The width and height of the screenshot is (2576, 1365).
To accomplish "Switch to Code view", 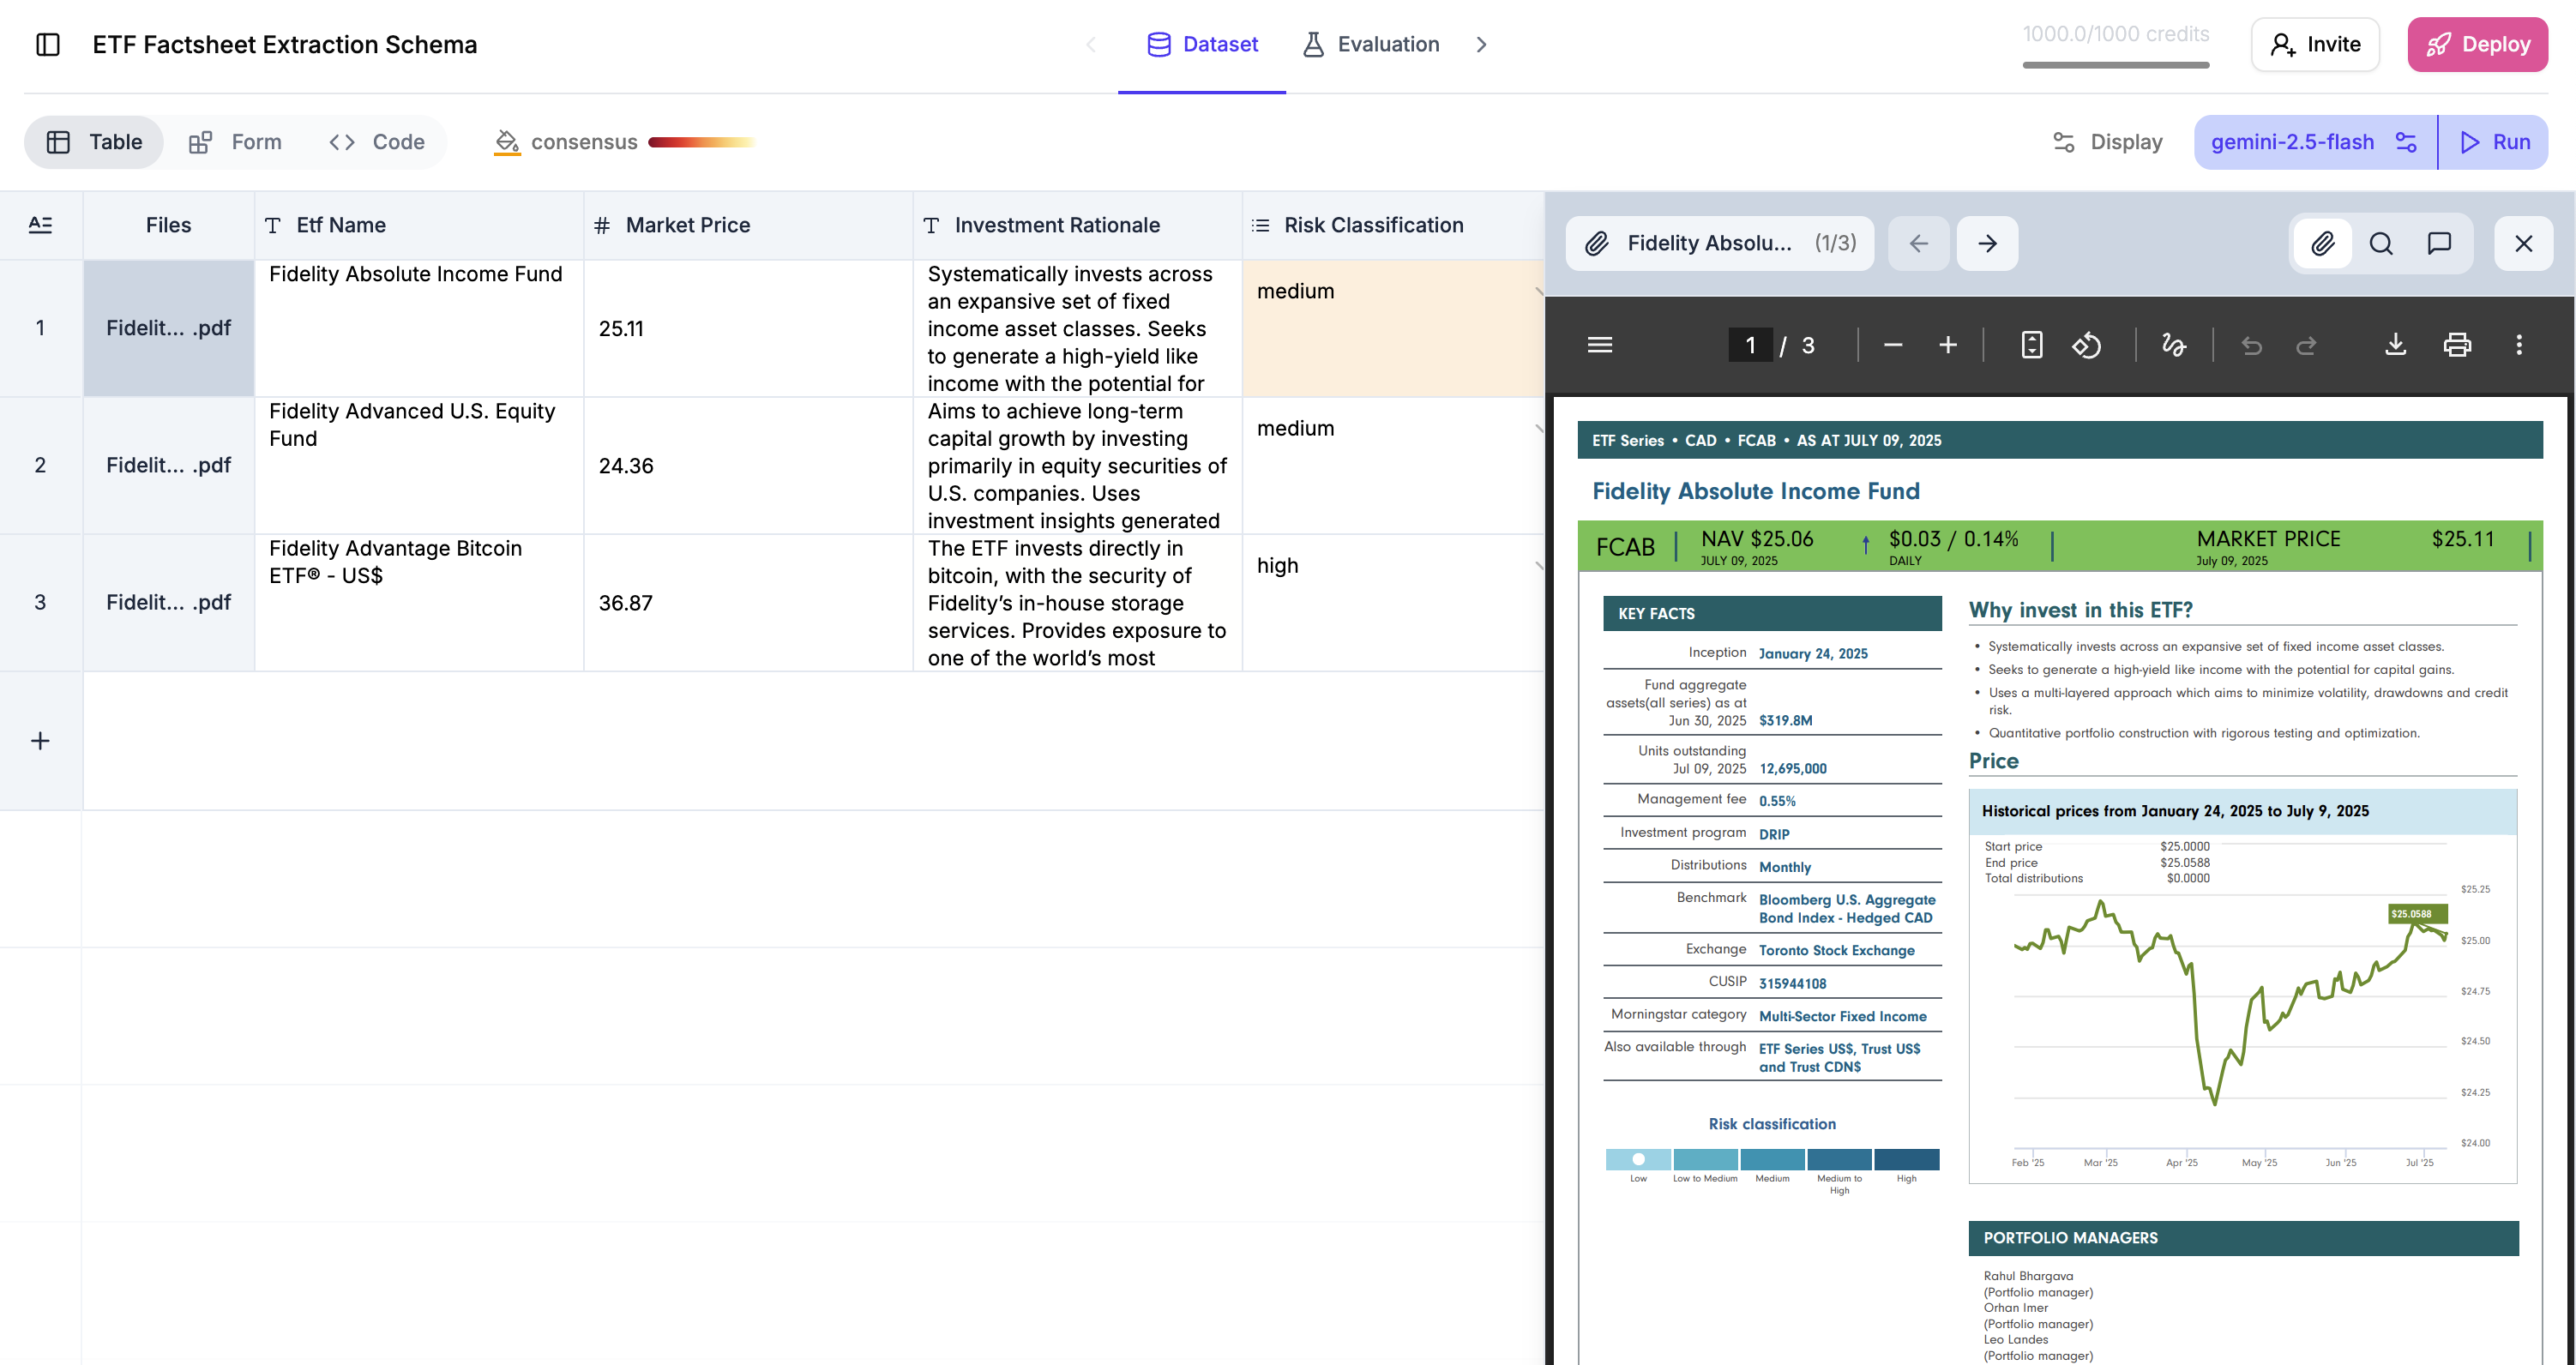I will (x=377, y=142).
